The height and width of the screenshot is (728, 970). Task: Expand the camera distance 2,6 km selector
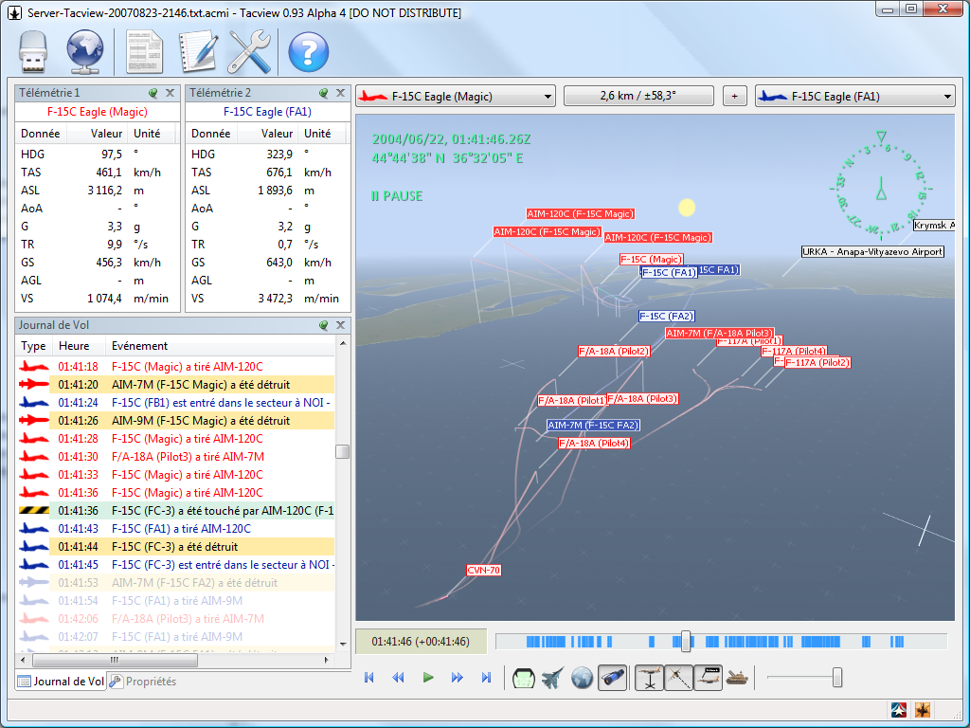click(x=638, y=96)
